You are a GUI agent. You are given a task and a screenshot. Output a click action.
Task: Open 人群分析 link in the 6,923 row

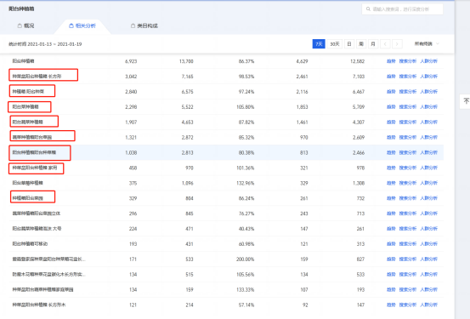coord(429,61)
